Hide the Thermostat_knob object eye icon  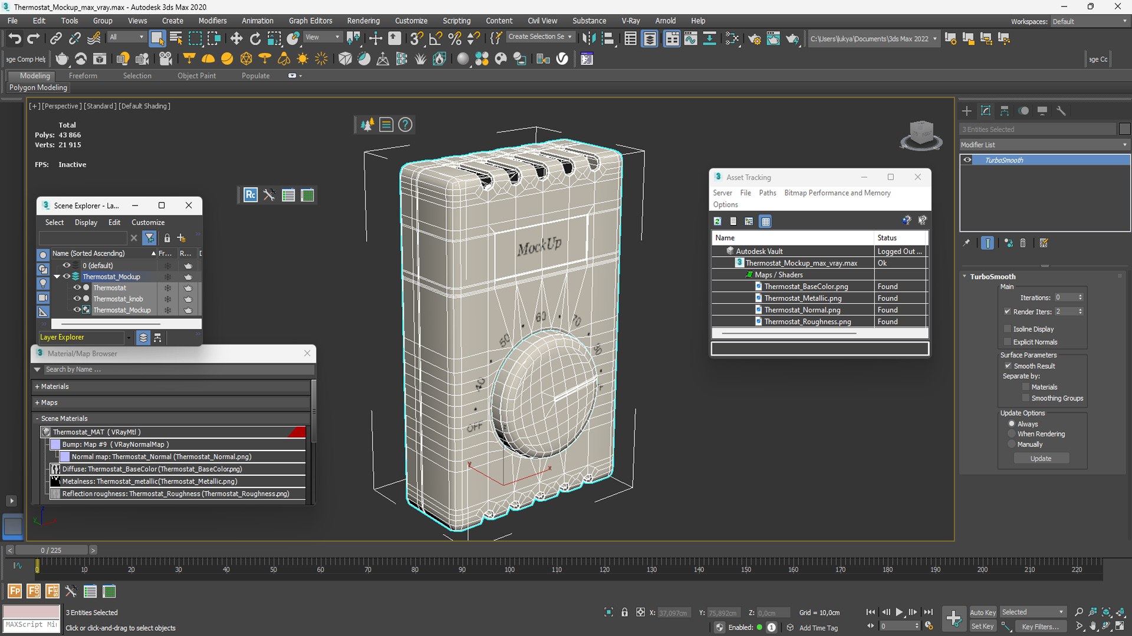77,299
